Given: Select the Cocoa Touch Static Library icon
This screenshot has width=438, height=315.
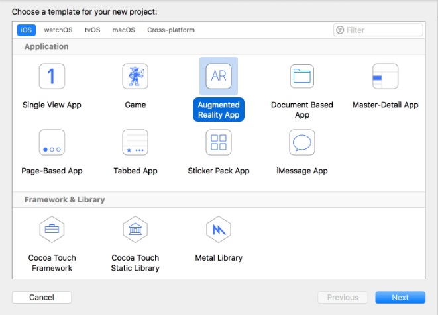Looking at the screenshot, I should point(135,230).
